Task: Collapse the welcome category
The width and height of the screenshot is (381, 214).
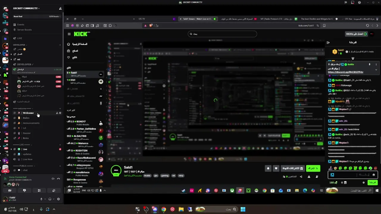Action: (22, 108)
